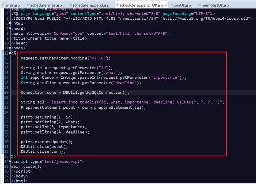Click the 'insert into todolist' SQL string line
256x184 pixels.
point(122,102)
